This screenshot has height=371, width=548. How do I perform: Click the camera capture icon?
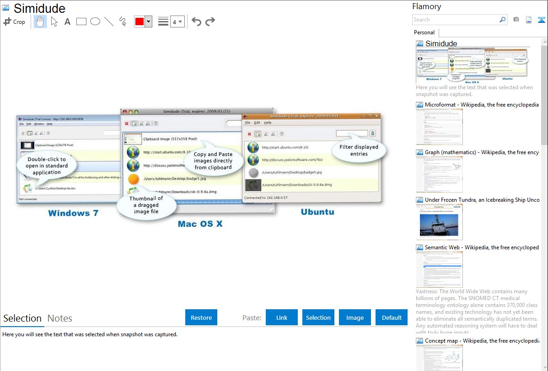[x=516, y=20]
